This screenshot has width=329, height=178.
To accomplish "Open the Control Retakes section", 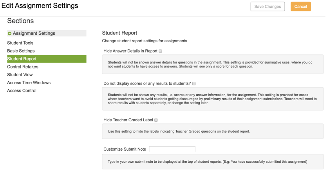I will (x=23, y=67).
